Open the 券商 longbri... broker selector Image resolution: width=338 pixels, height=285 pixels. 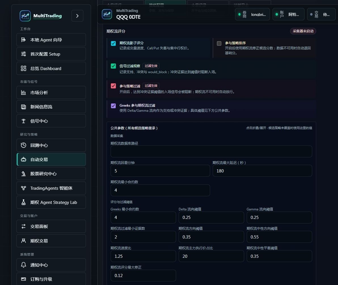point(252,14)
